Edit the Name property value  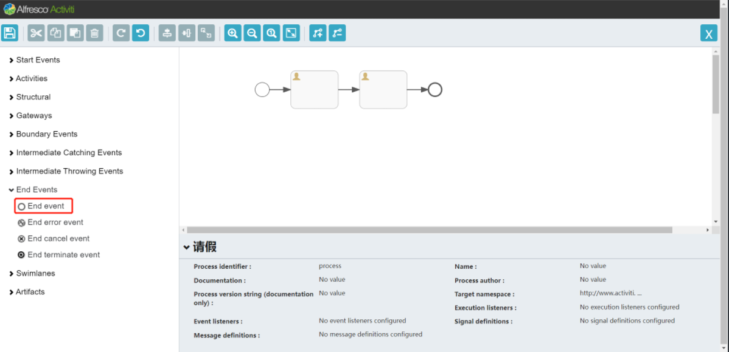593,266
